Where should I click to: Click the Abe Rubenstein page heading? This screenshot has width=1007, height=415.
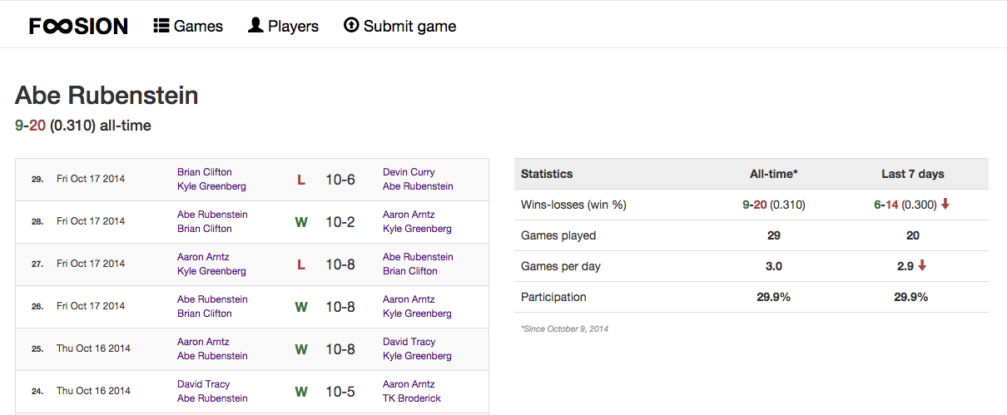tap(107, 96)
